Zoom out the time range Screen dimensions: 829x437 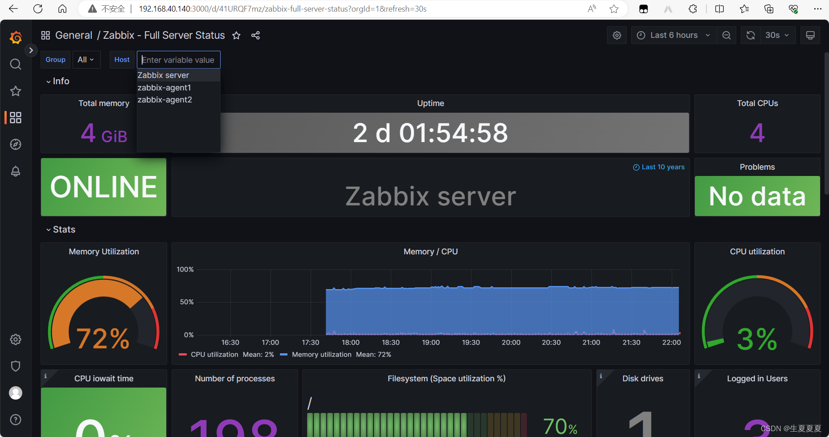pos(726,35)
